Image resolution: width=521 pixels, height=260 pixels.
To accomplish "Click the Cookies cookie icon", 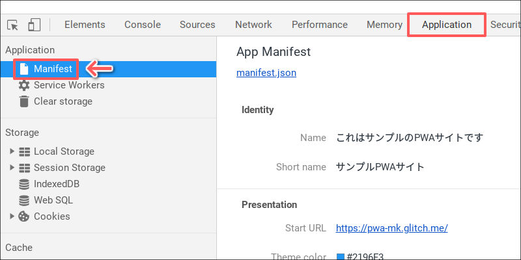I will click(24, 216).
